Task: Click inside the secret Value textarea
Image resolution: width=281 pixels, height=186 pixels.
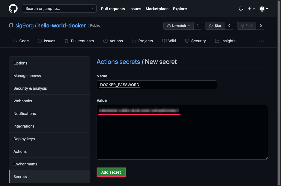Action: tap(182, 132)
